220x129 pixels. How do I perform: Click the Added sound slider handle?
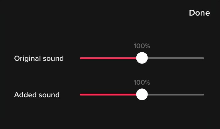pyautogui.click(x=142, y=95)
